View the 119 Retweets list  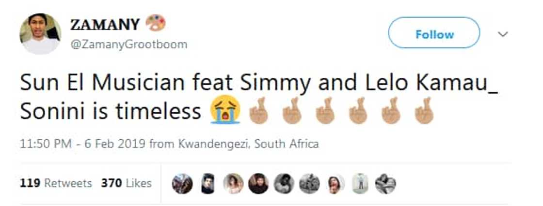pos(56,183)
